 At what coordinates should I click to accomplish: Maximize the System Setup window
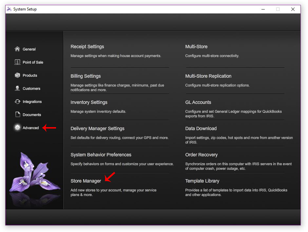[x=278, y=9]
